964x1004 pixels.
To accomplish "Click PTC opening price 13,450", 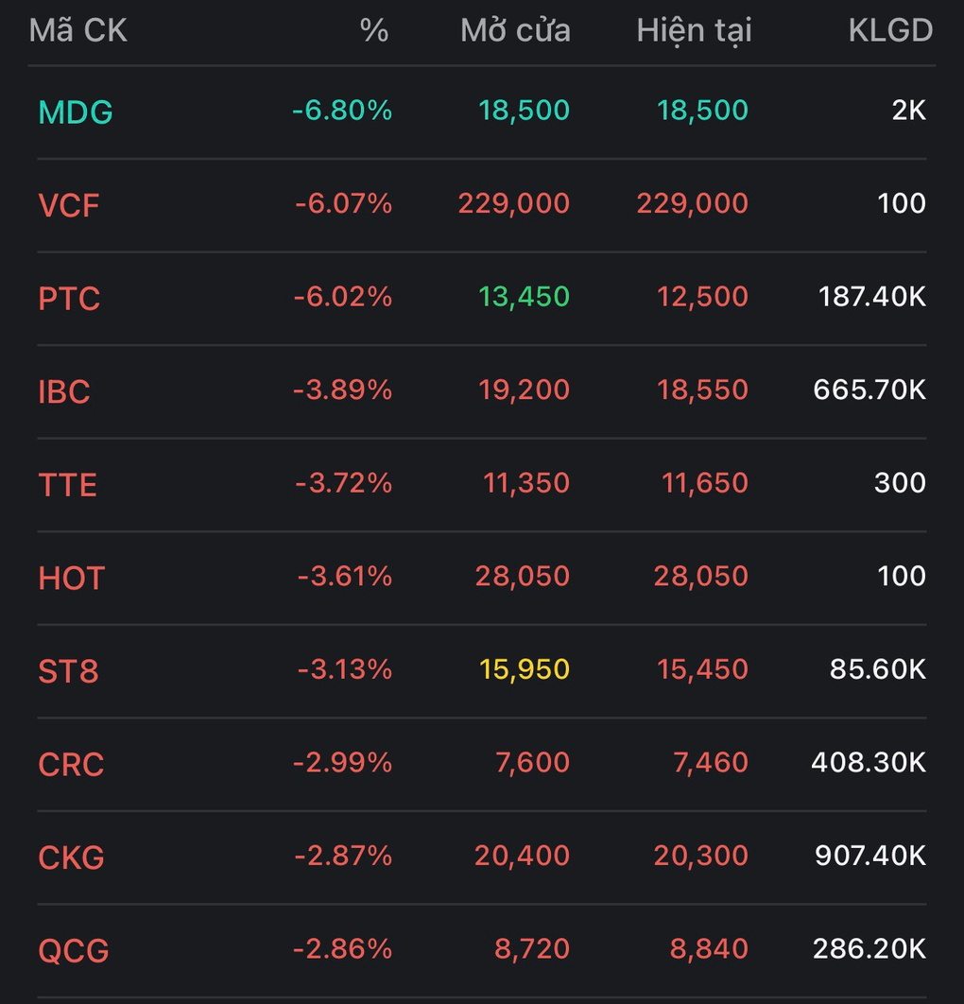I will click(x=524, y=297).
